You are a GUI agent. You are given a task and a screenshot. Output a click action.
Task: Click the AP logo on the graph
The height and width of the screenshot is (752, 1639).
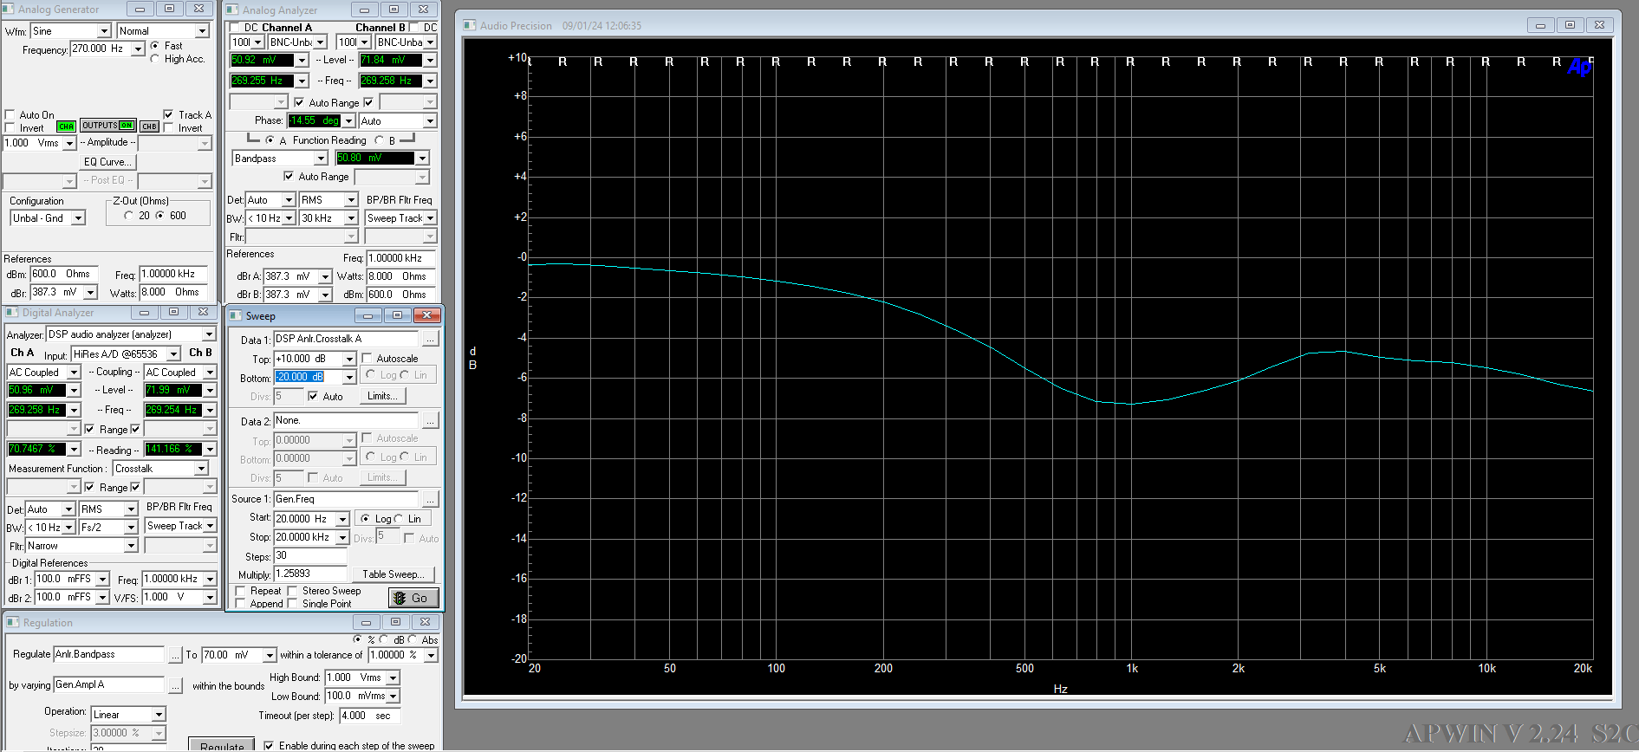coord(1579,67)
